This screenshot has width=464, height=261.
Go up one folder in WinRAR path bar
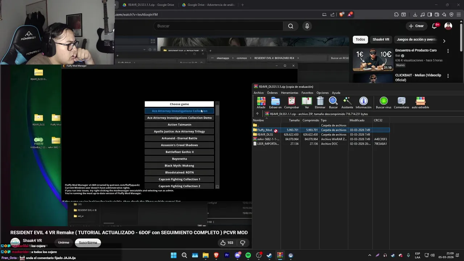257,114
